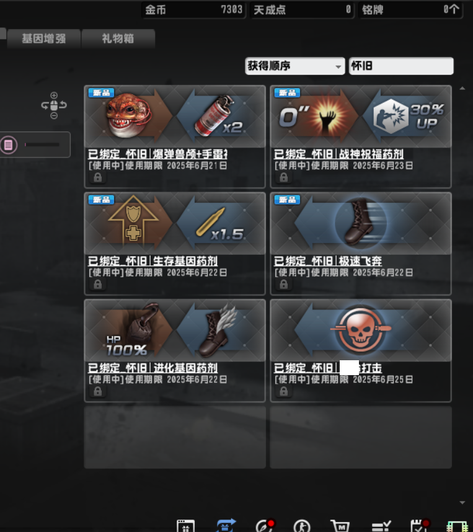Select the 生存基因药剂 item card
473x532 pixels.
(x=175, y=244)
